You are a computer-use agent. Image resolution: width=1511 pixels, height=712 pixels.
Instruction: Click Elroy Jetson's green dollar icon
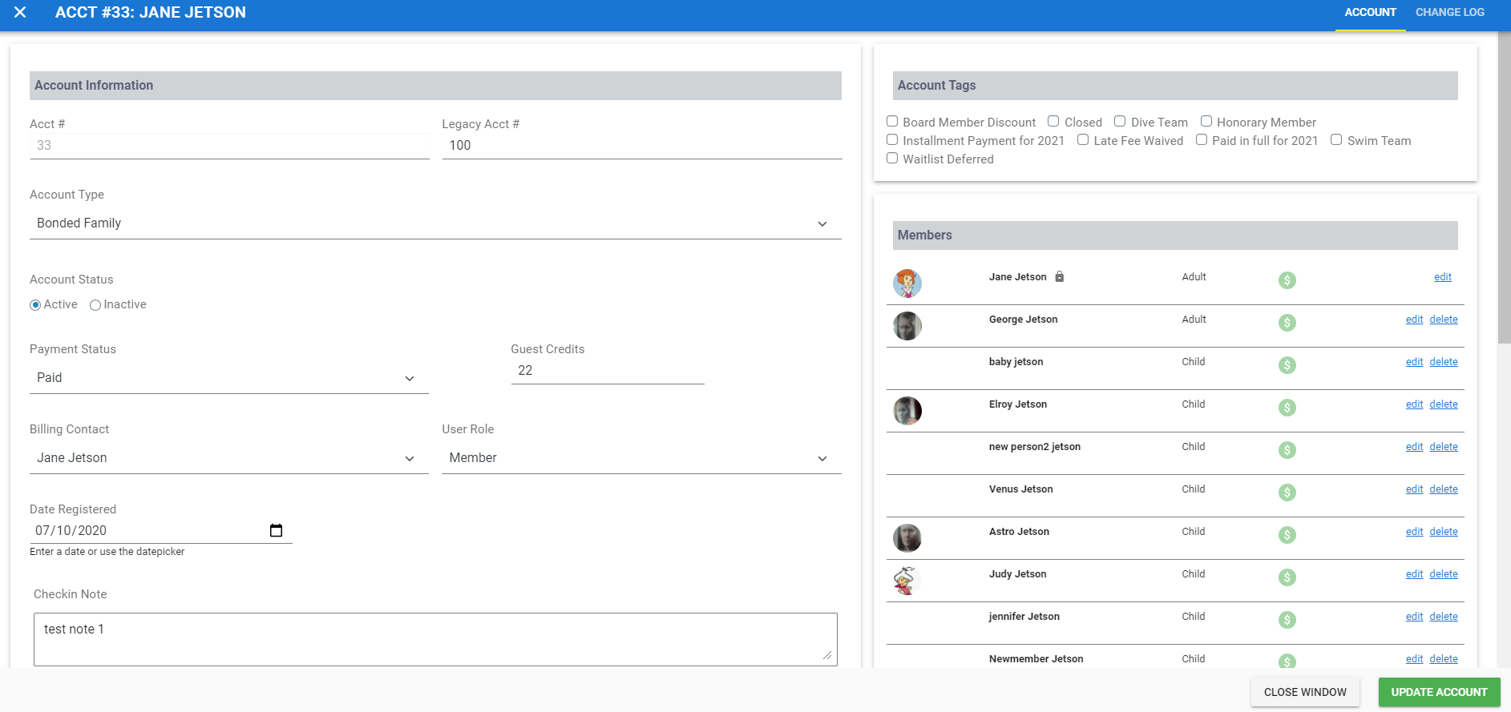point(1287,408)
